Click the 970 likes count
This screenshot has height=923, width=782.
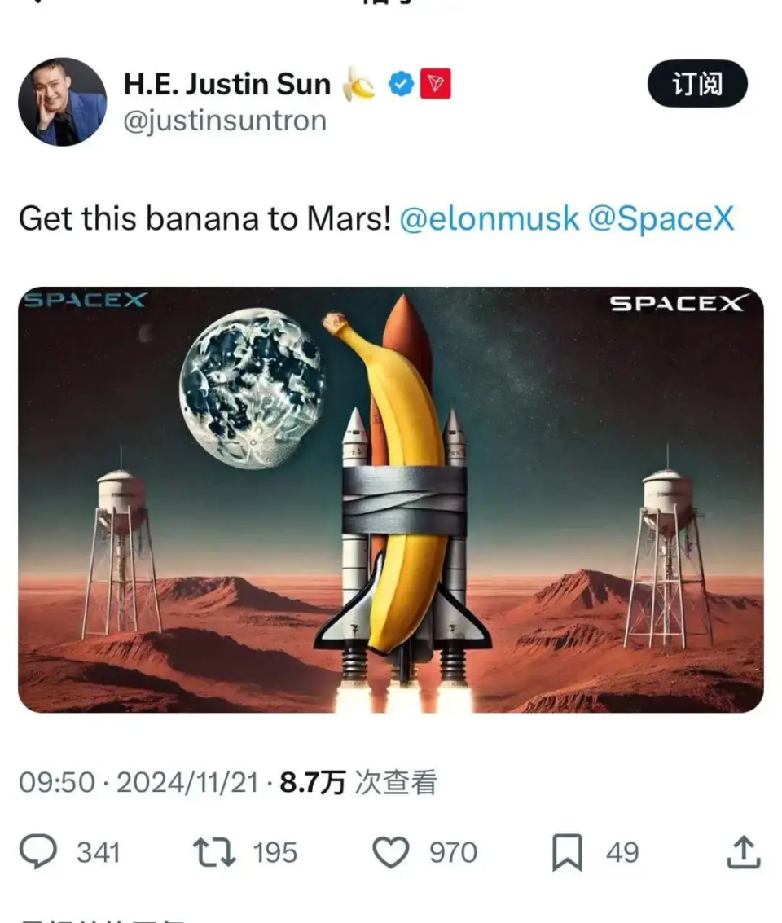(x=453, y=852)
